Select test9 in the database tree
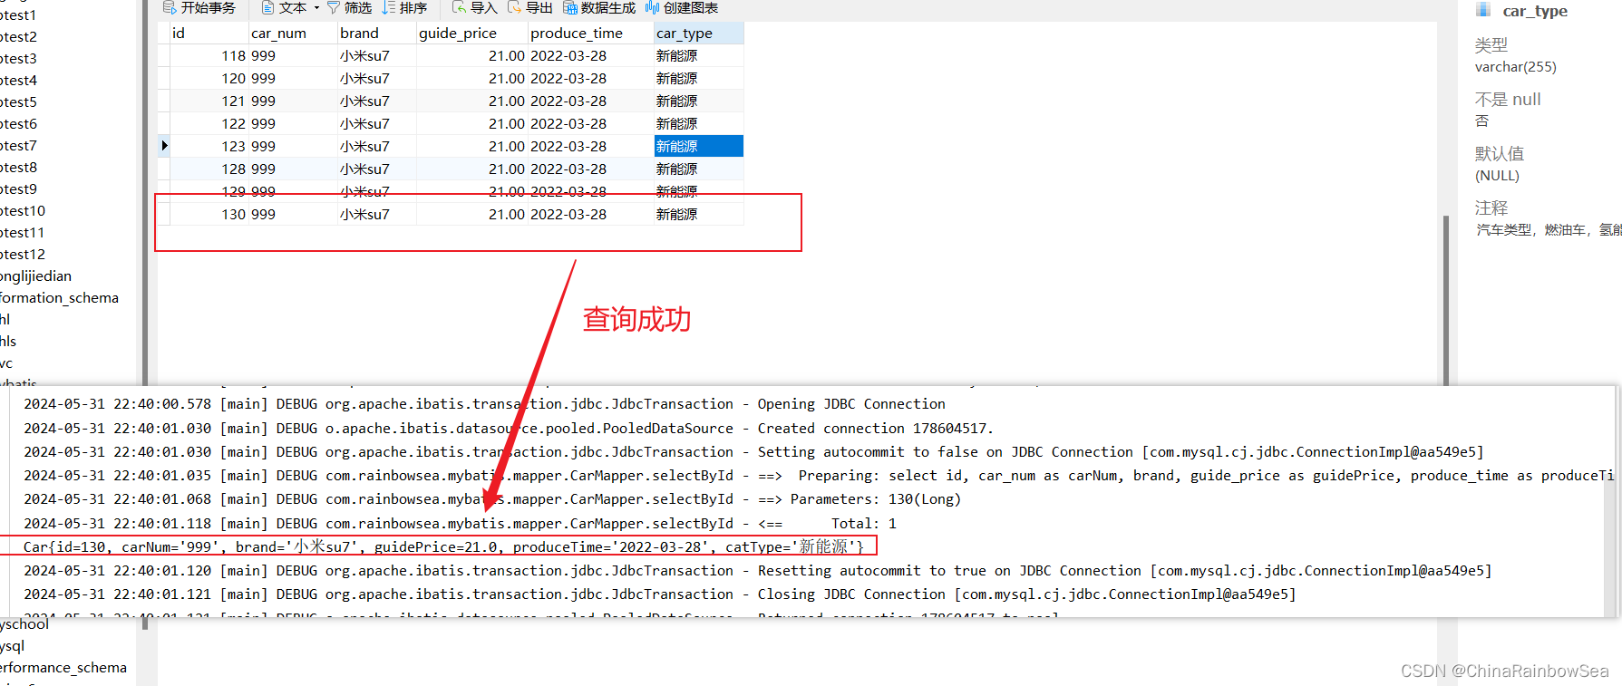 (x=18, y=189)
